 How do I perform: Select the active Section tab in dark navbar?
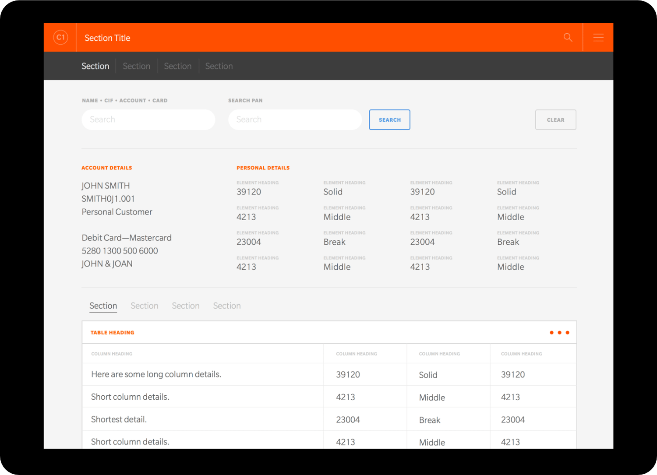click(x=95, y=66)
